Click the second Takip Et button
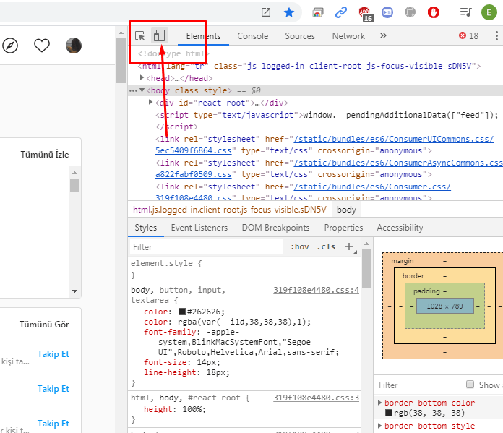Image resolution: width=503 pixels, height=433 pixels. [53, 389]
